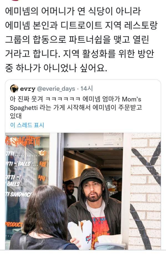The image size is (166, 255).
Task: Click the $12 price on menu window
Action: pyautogui.click(x=43, y=164)
